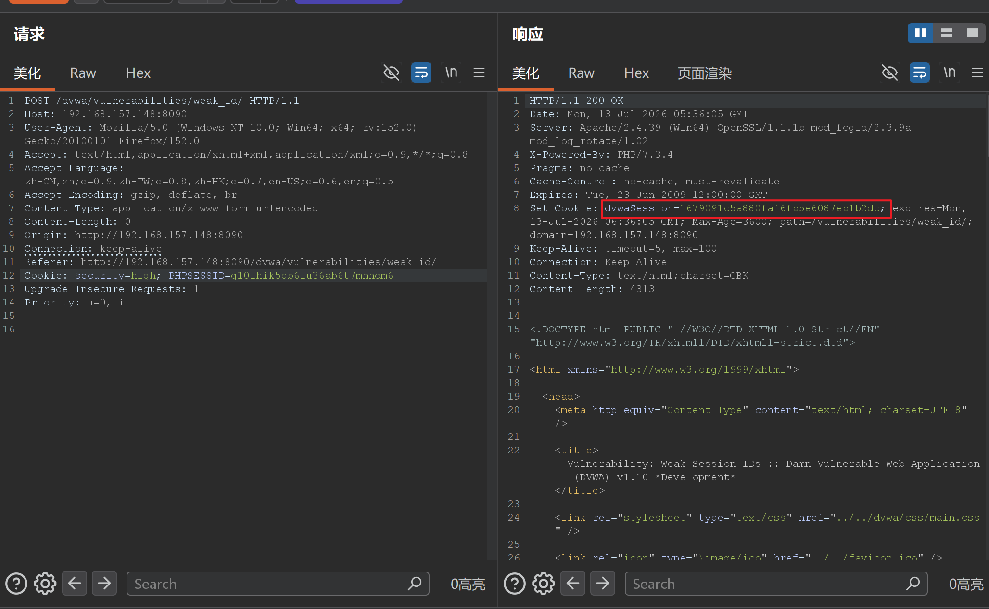Select PHPSESSID value in Cookie header
989x609 pixels.
tap(312, 275)
